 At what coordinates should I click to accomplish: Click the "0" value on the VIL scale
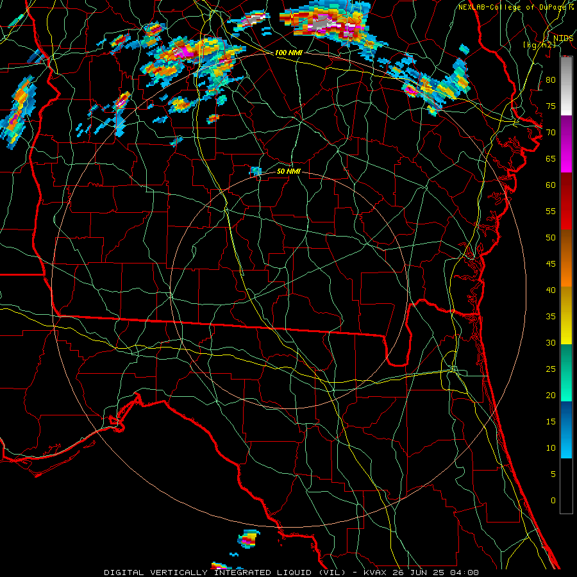click(x=553, y=501)
